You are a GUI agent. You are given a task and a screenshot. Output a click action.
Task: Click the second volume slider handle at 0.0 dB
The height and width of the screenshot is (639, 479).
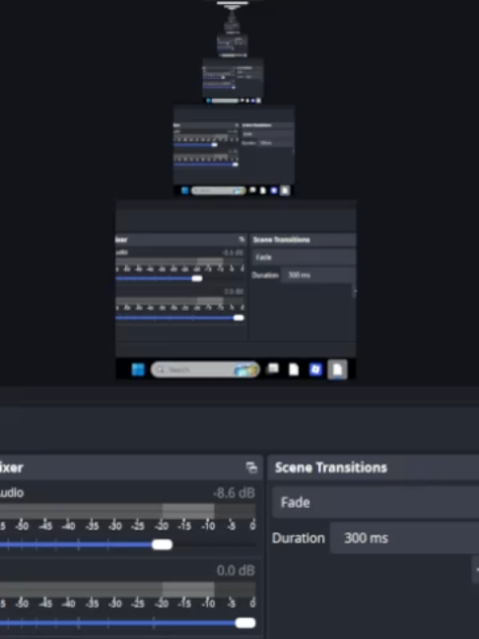(245, 622)
